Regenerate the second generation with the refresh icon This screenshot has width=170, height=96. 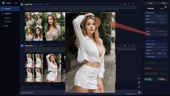point(133,46)
